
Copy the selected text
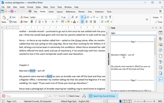click(13, 22)
